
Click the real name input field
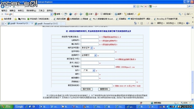coord(90,37)
